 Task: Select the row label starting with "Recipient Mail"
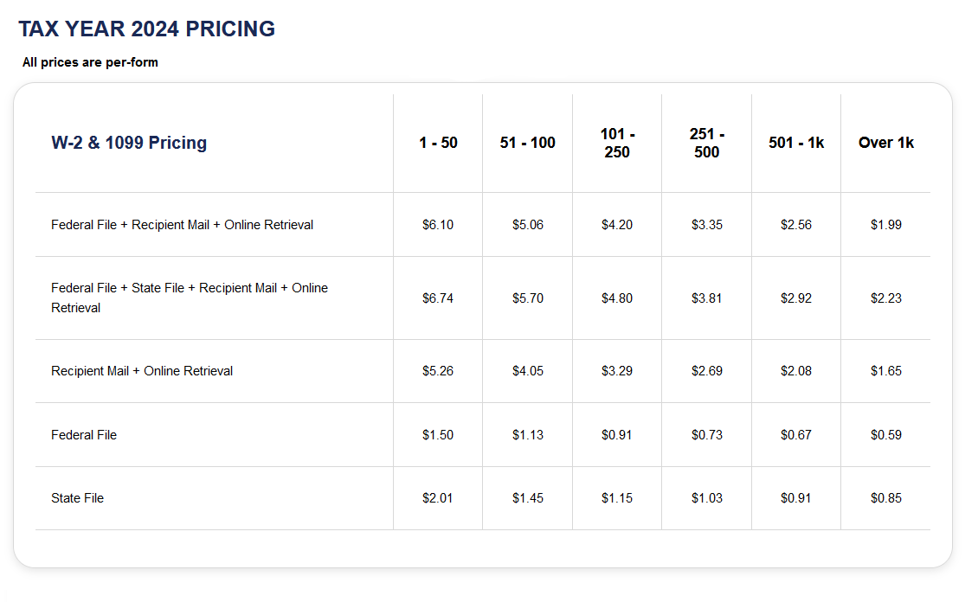(142, 371)
